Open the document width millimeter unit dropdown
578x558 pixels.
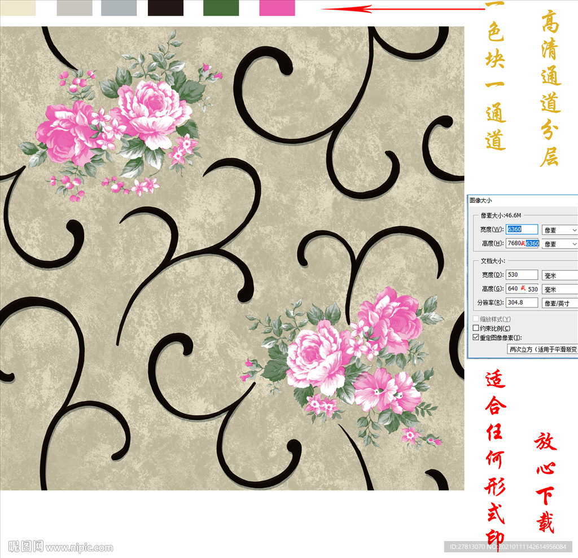click(x=559, y=275)
